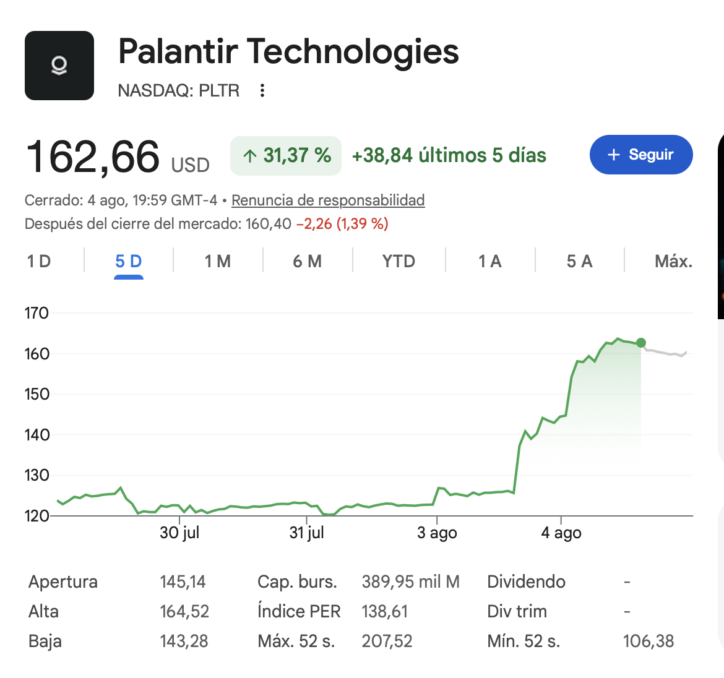Click the plus icon in Seguir button
This screenshot has height=678, width=724.
point(613,155)
